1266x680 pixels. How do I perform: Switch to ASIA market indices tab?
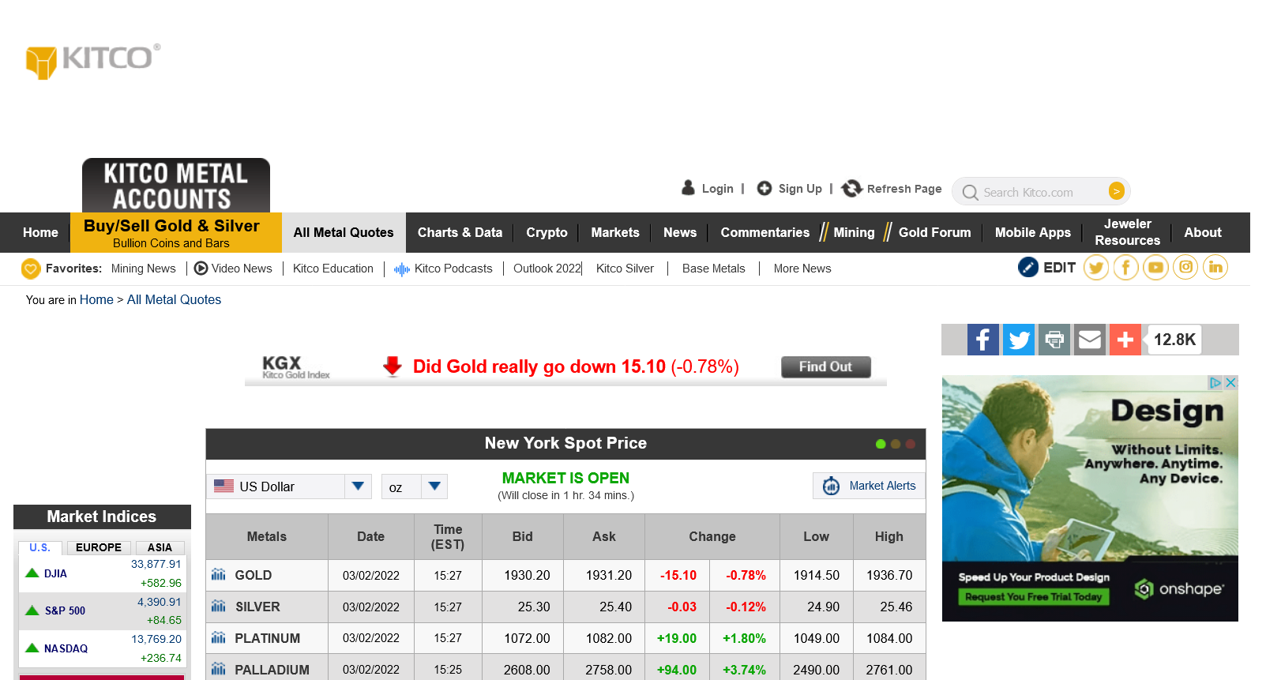click(160, 547)
